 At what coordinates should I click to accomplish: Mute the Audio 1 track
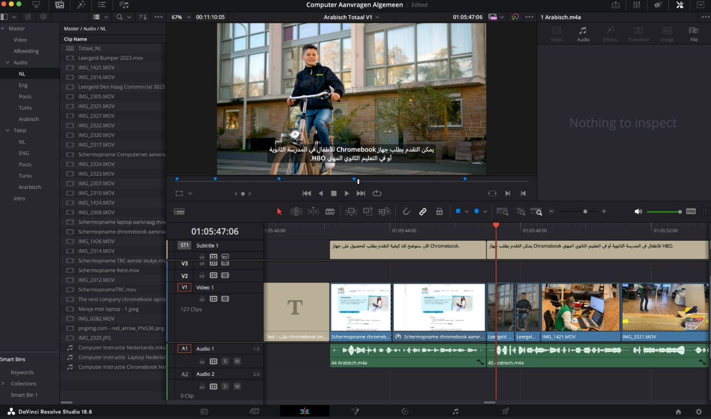tap(237, 361)
